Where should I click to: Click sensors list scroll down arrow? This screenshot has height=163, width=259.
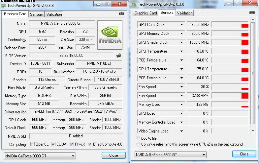[x=253, y=131]
